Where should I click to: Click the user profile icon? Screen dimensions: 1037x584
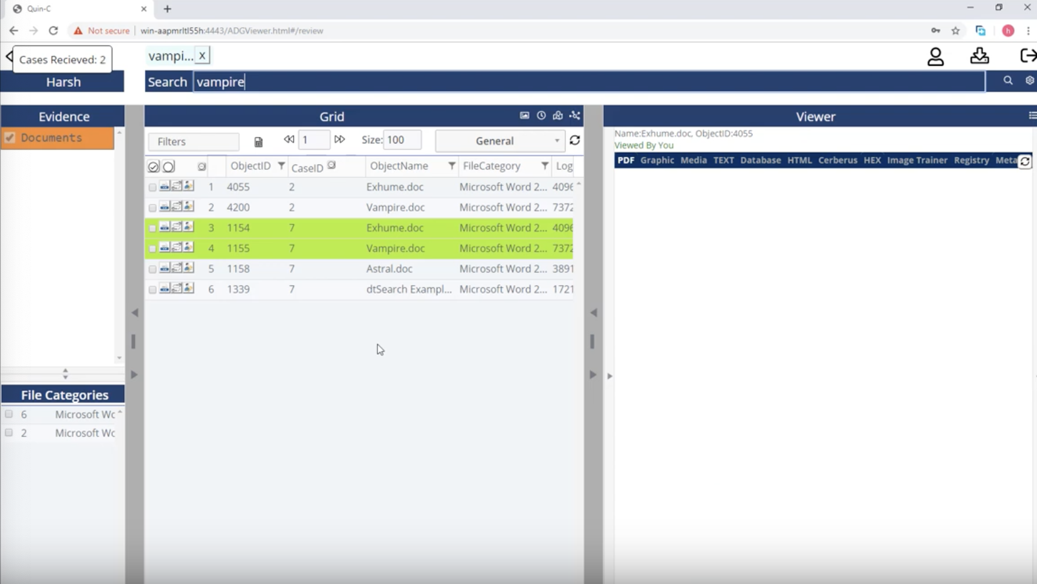point(935,57)
